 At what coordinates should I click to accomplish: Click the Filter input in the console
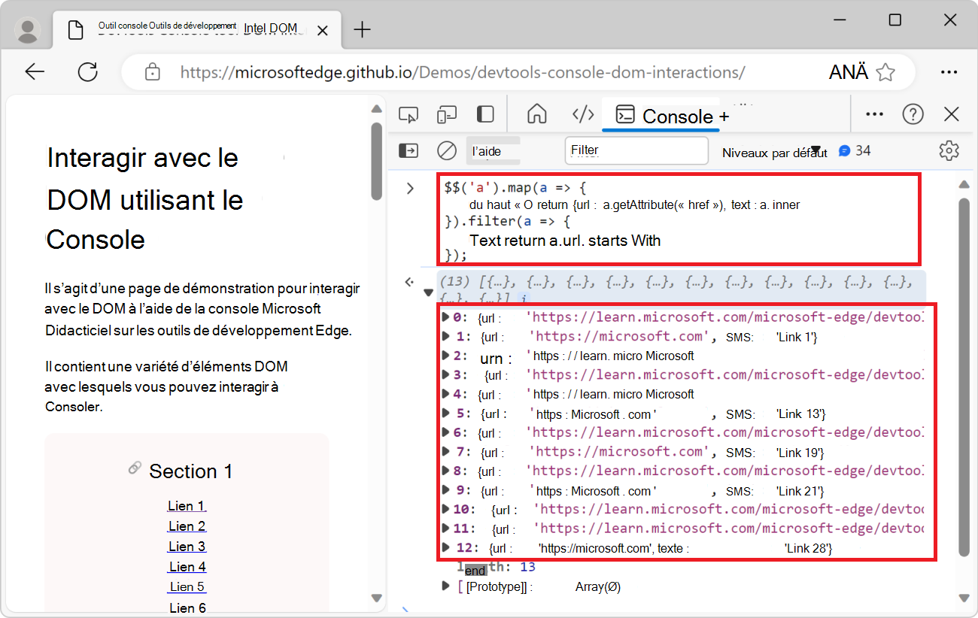point(636,150)
